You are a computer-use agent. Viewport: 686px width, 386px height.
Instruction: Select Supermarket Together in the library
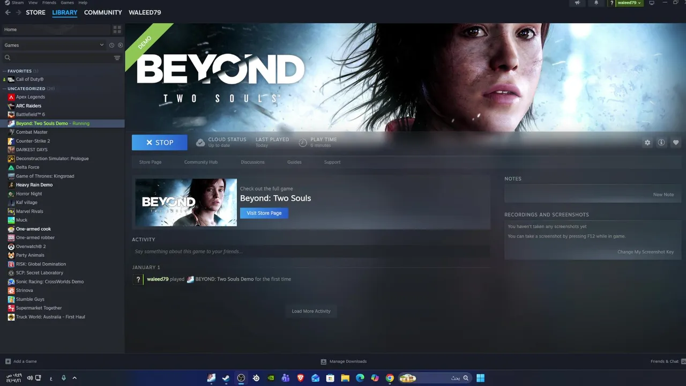[x=39, y=308]
